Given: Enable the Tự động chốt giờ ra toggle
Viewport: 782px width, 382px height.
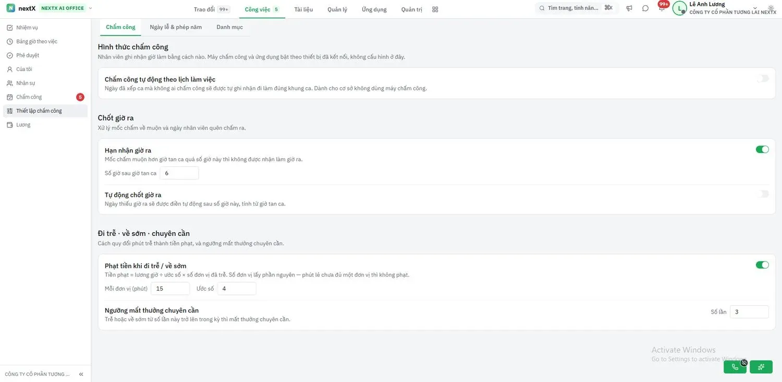Looking at the screenshot, I should coord(763,194).
